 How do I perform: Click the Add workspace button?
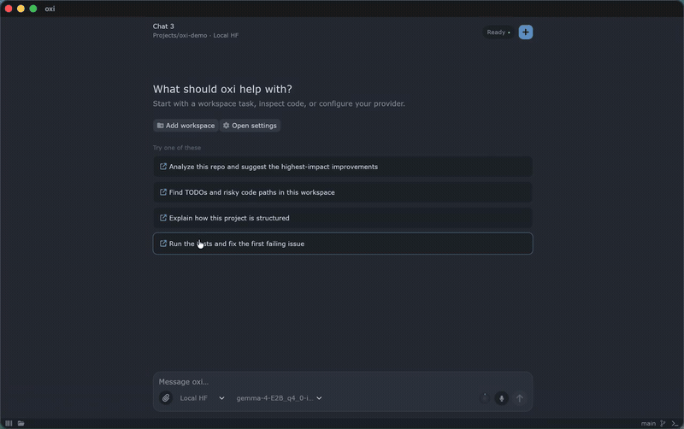coord(186,126)
